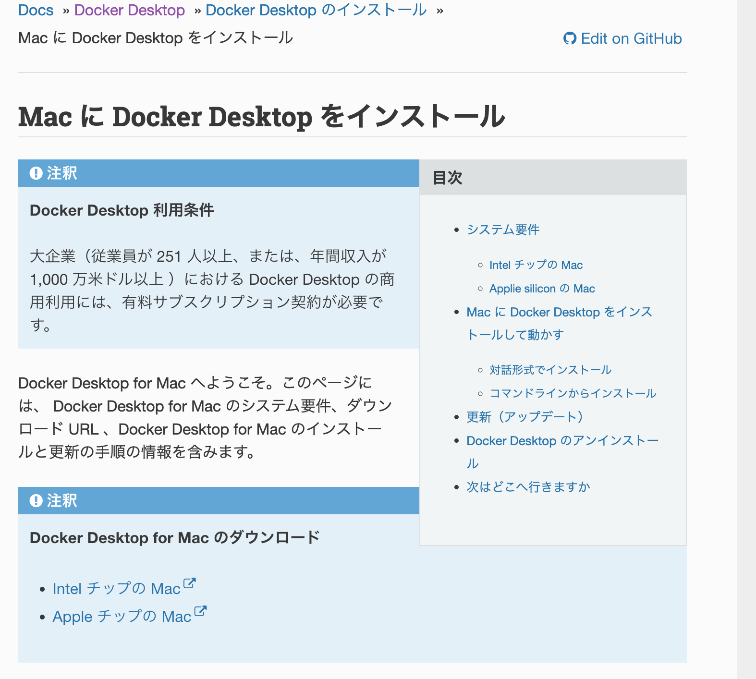
Task: Download for Apple チップの Mac
Action: tap(122, 617)
